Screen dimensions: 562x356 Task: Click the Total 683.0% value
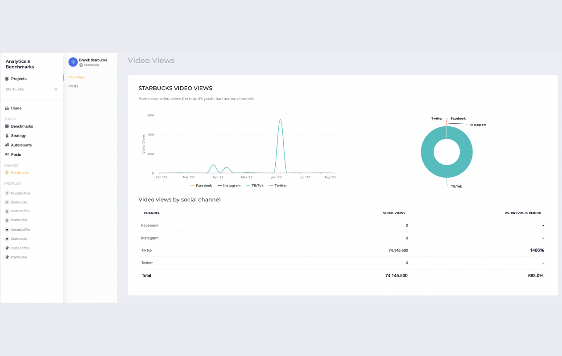(x=536, y=276)
